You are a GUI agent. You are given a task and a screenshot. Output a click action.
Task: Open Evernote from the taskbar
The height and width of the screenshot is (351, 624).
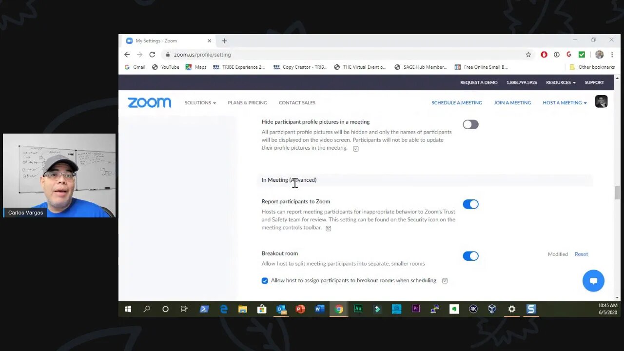click(x=454, y=309)
